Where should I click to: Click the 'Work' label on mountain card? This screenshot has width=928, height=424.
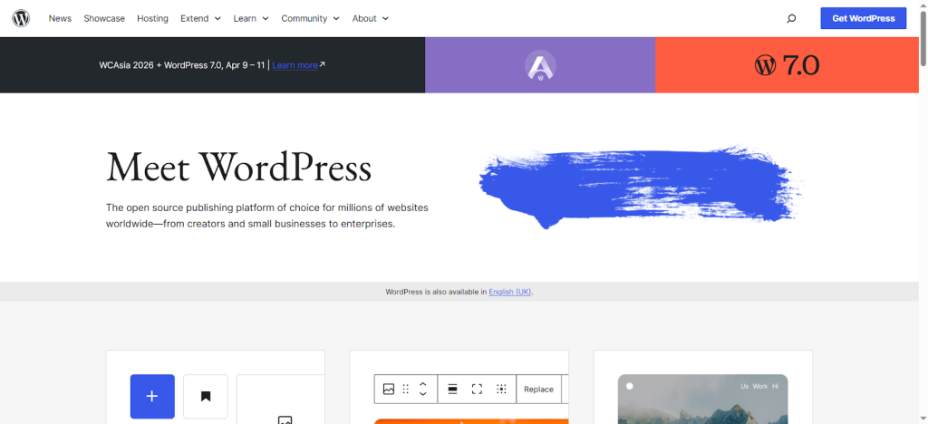pyautogui.click(x=760, y=386)
